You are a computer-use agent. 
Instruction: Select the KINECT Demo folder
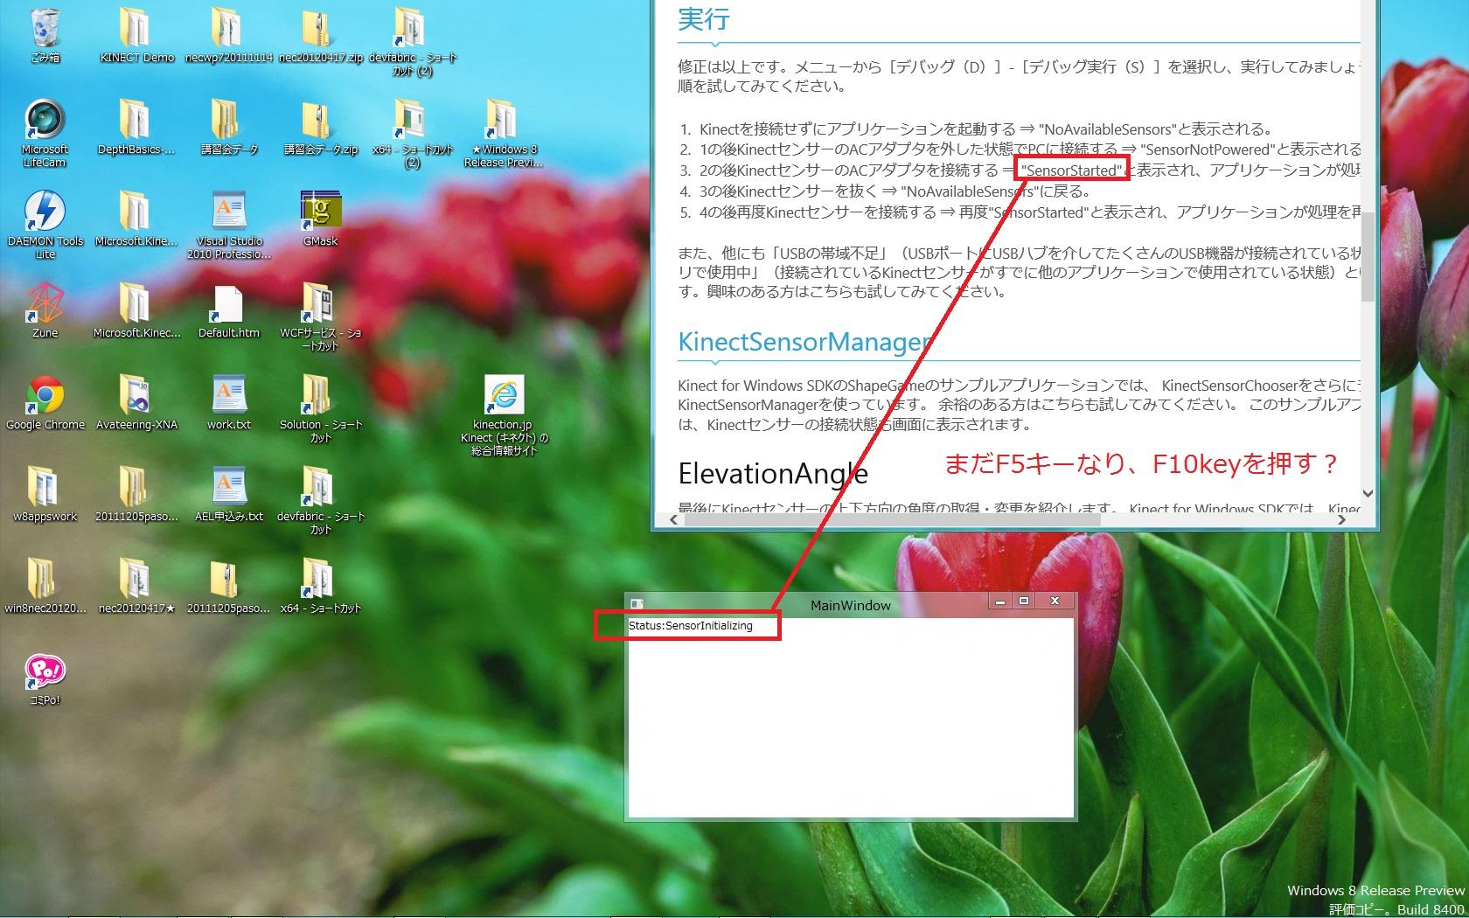[136, 36]
